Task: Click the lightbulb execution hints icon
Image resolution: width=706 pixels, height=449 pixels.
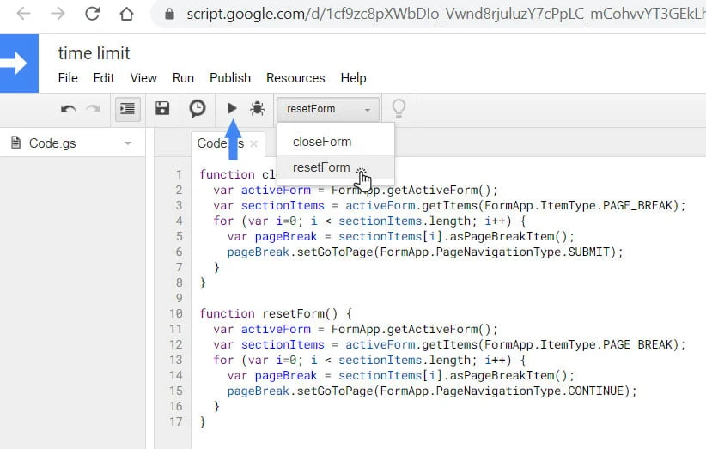Action: pos(399,108)
